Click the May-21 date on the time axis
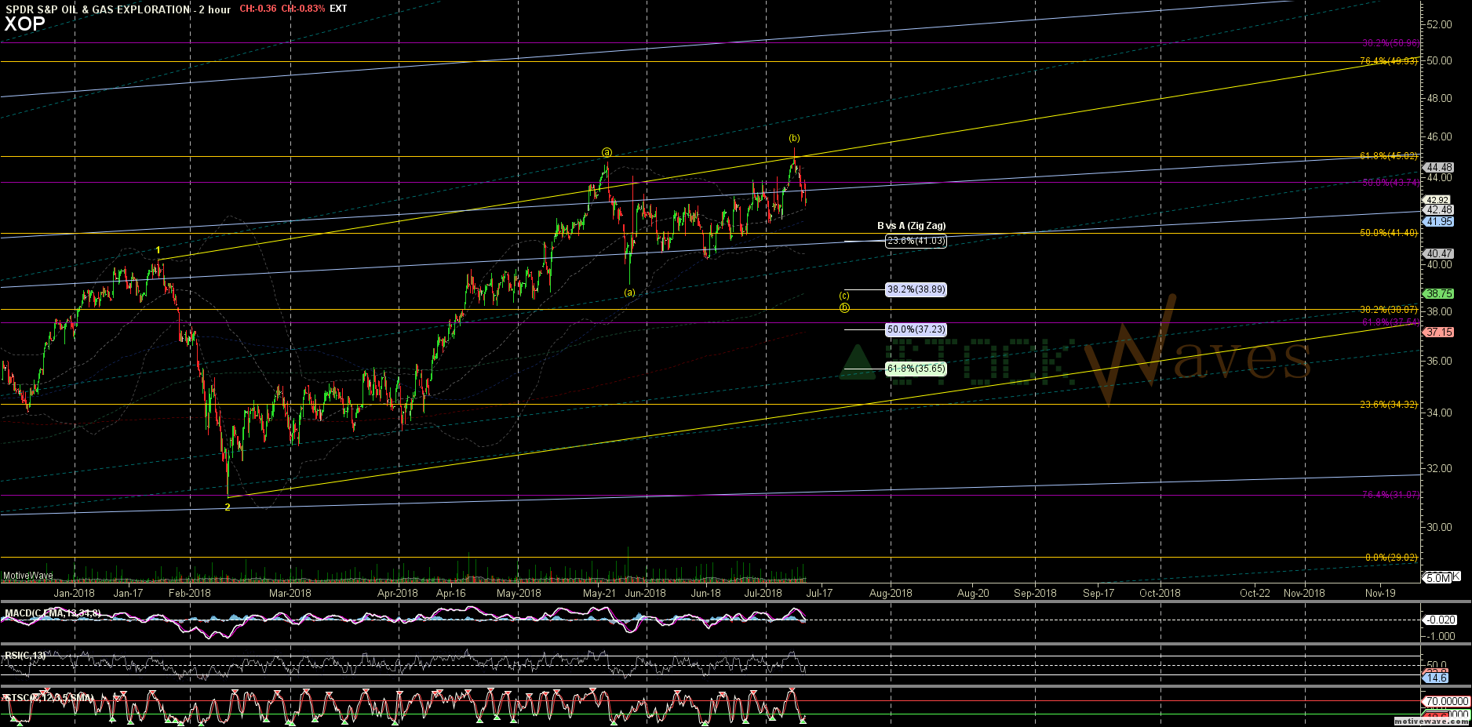The image size is (1472, 727). point(599,593)
